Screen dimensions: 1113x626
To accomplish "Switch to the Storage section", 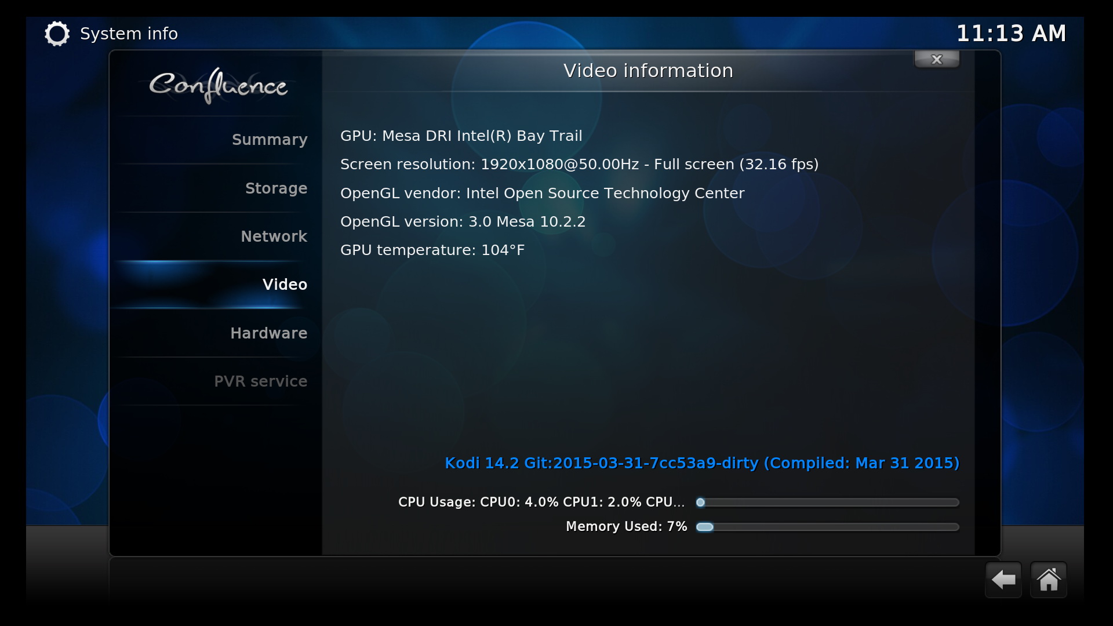I will (215, 188).
